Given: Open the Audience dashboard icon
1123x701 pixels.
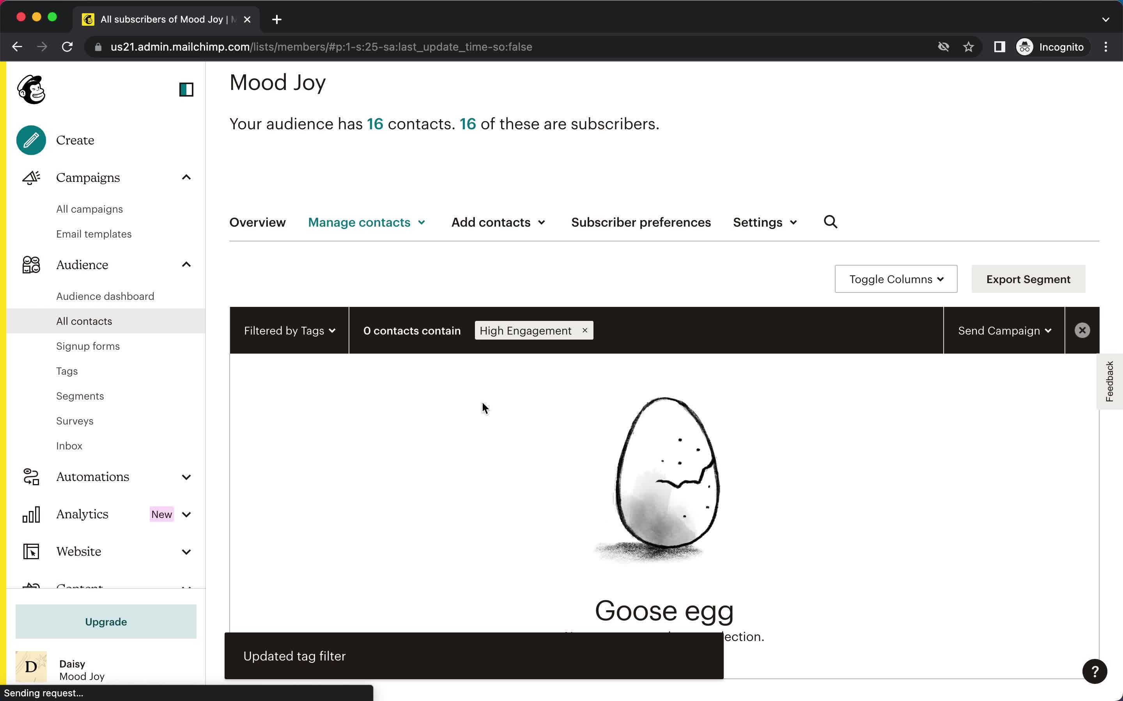Looking at the screenshot, I should [105, 296].
